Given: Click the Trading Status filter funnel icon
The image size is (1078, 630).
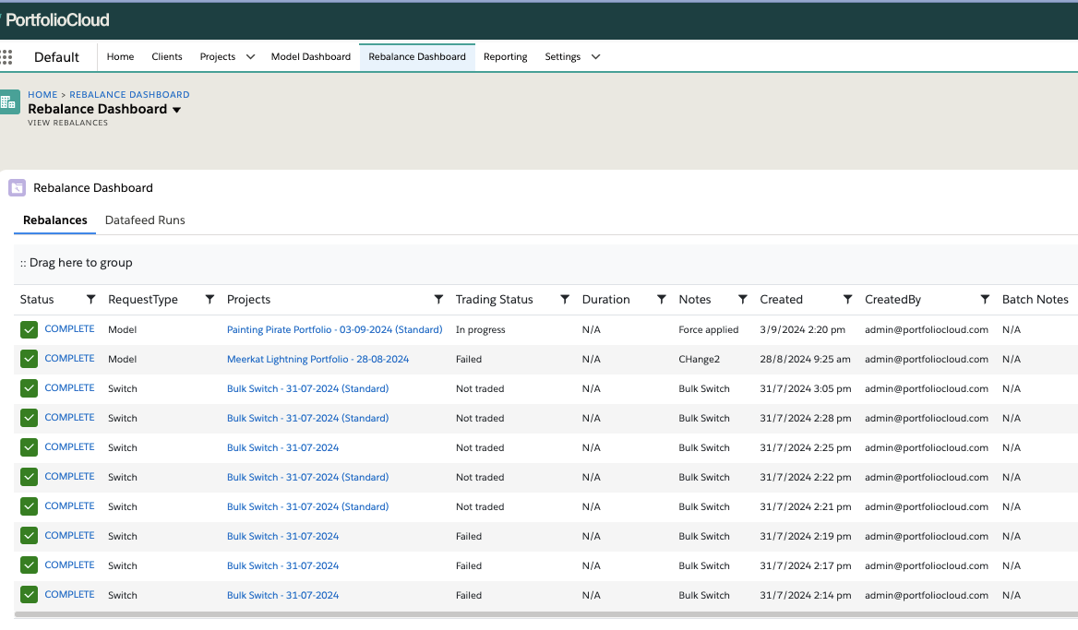Looking at the screenshot, I should click(565, 299).
